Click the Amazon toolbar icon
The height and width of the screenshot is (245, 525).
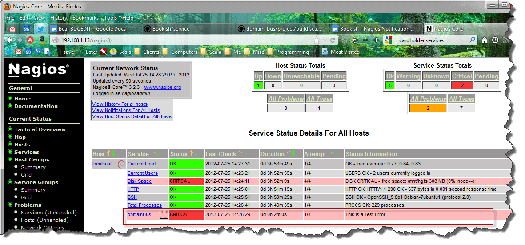[42, 40]
